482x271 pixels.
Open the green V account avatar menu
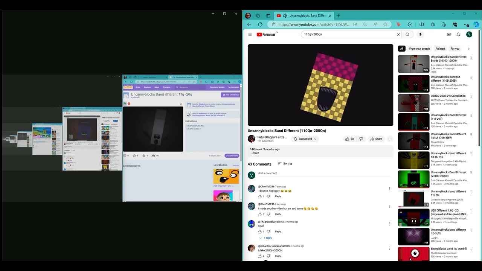(x=469, y=34)
